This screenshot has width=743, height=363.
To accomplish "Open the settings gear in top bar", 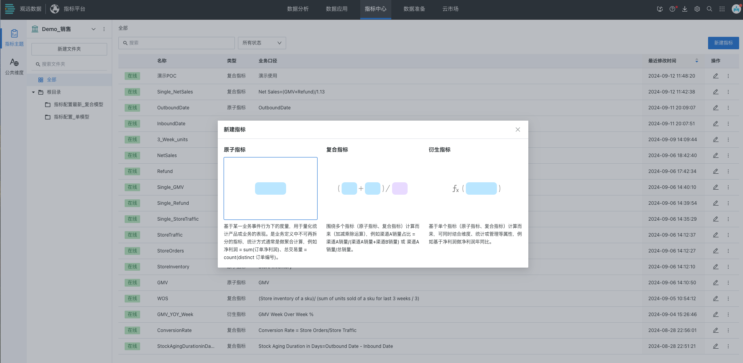I will pyautogui.click(x=697, y=9).
